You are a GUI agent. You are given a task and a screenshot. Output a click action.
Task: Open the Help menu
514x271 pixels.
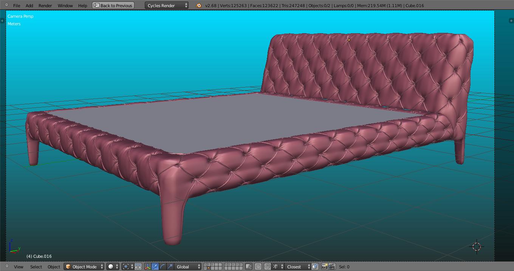pyautogui.click(x=82, y=5)
